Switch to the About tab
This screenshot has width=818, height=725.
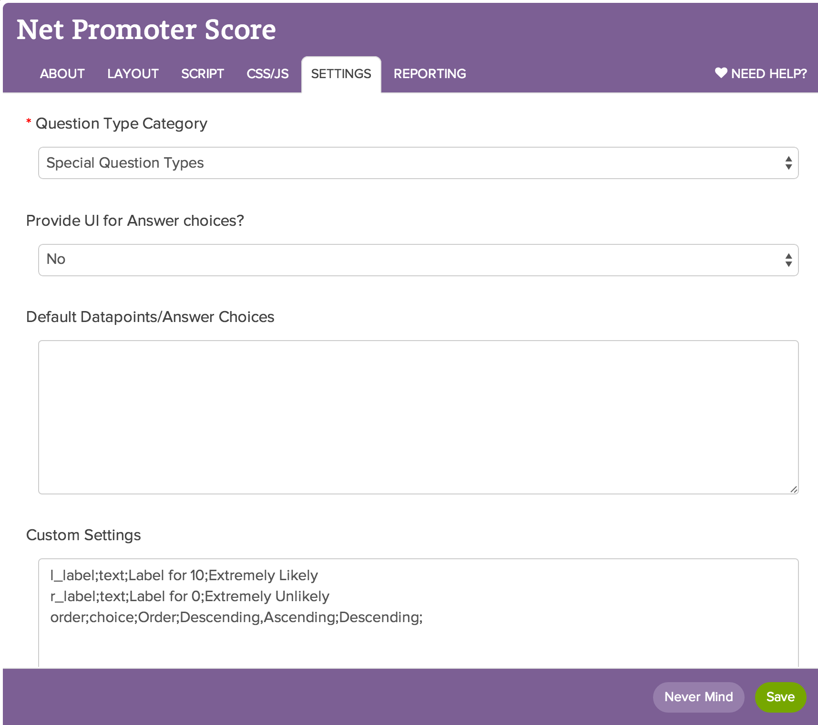click(x=62, y=74)
